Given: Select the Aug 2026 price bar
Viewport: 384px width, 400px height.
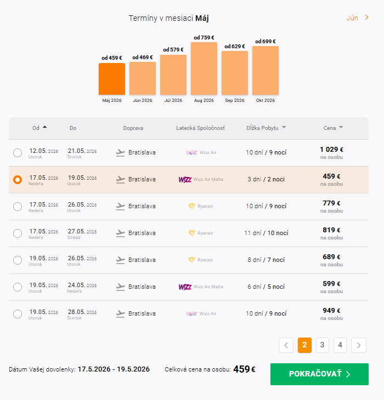Looking at the screenshot, I should (204, 68).
